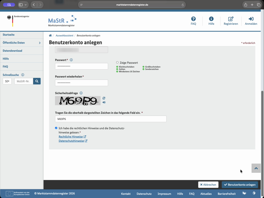Select FAQ in the left sidebar

tap(5, 66)
